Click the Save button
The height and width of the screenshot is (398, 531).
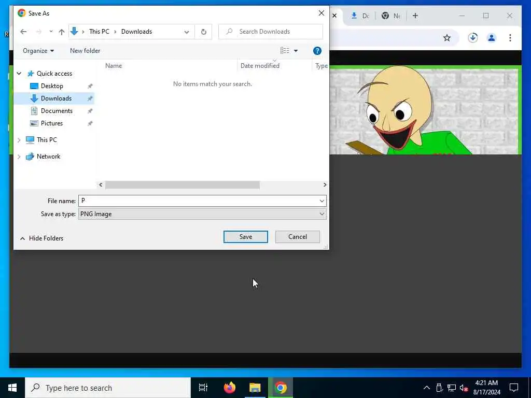click(245, 237)
